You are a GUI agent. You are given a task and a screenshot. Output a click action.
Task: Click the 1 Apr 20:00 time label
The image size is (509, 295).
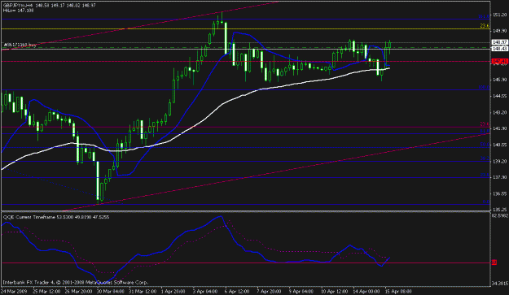coord(173,291)
